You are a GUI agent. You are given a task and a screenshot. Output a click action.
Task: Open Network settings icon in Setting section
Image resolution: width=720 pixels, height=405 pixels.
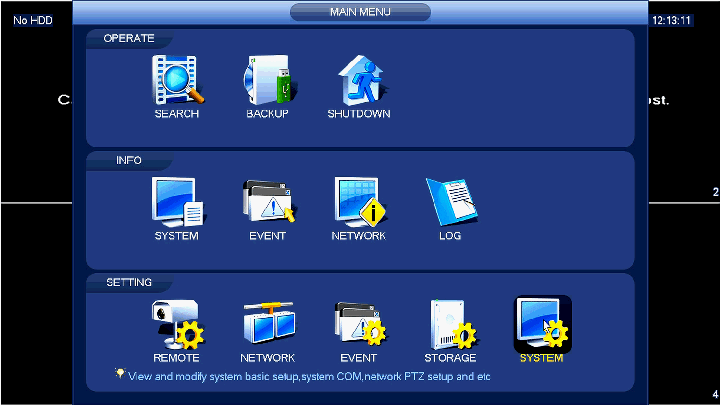click(x=269, y=323)
